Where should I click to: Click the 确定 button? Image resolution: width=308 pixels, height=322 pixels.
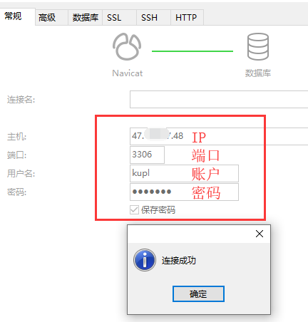pyautogui.click(x=198, y=294)
